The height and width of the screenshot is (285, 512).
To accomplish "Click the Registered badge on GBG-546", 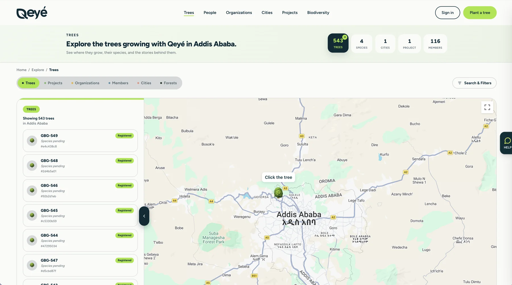I will (125, 185).
